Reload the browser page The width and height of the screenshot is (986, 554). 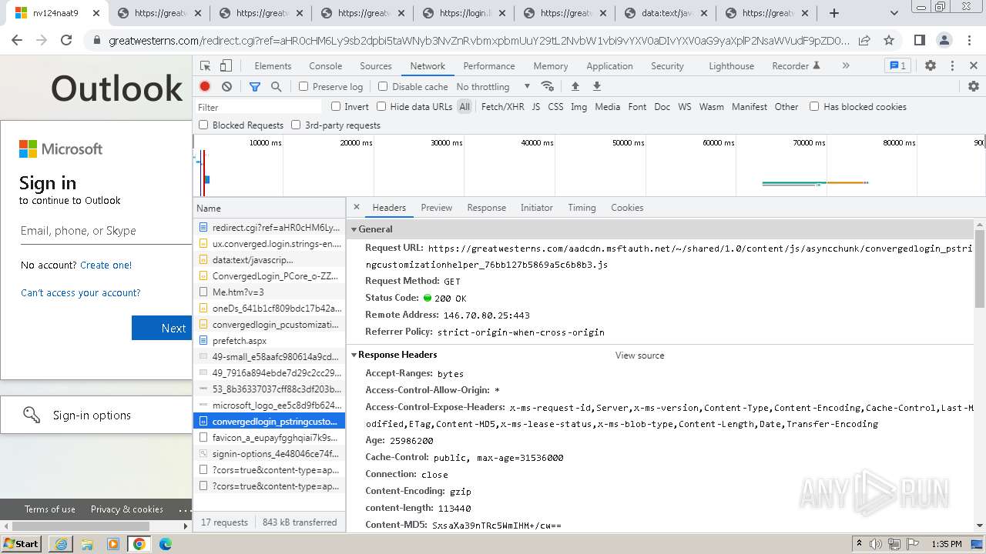point(66,41)
